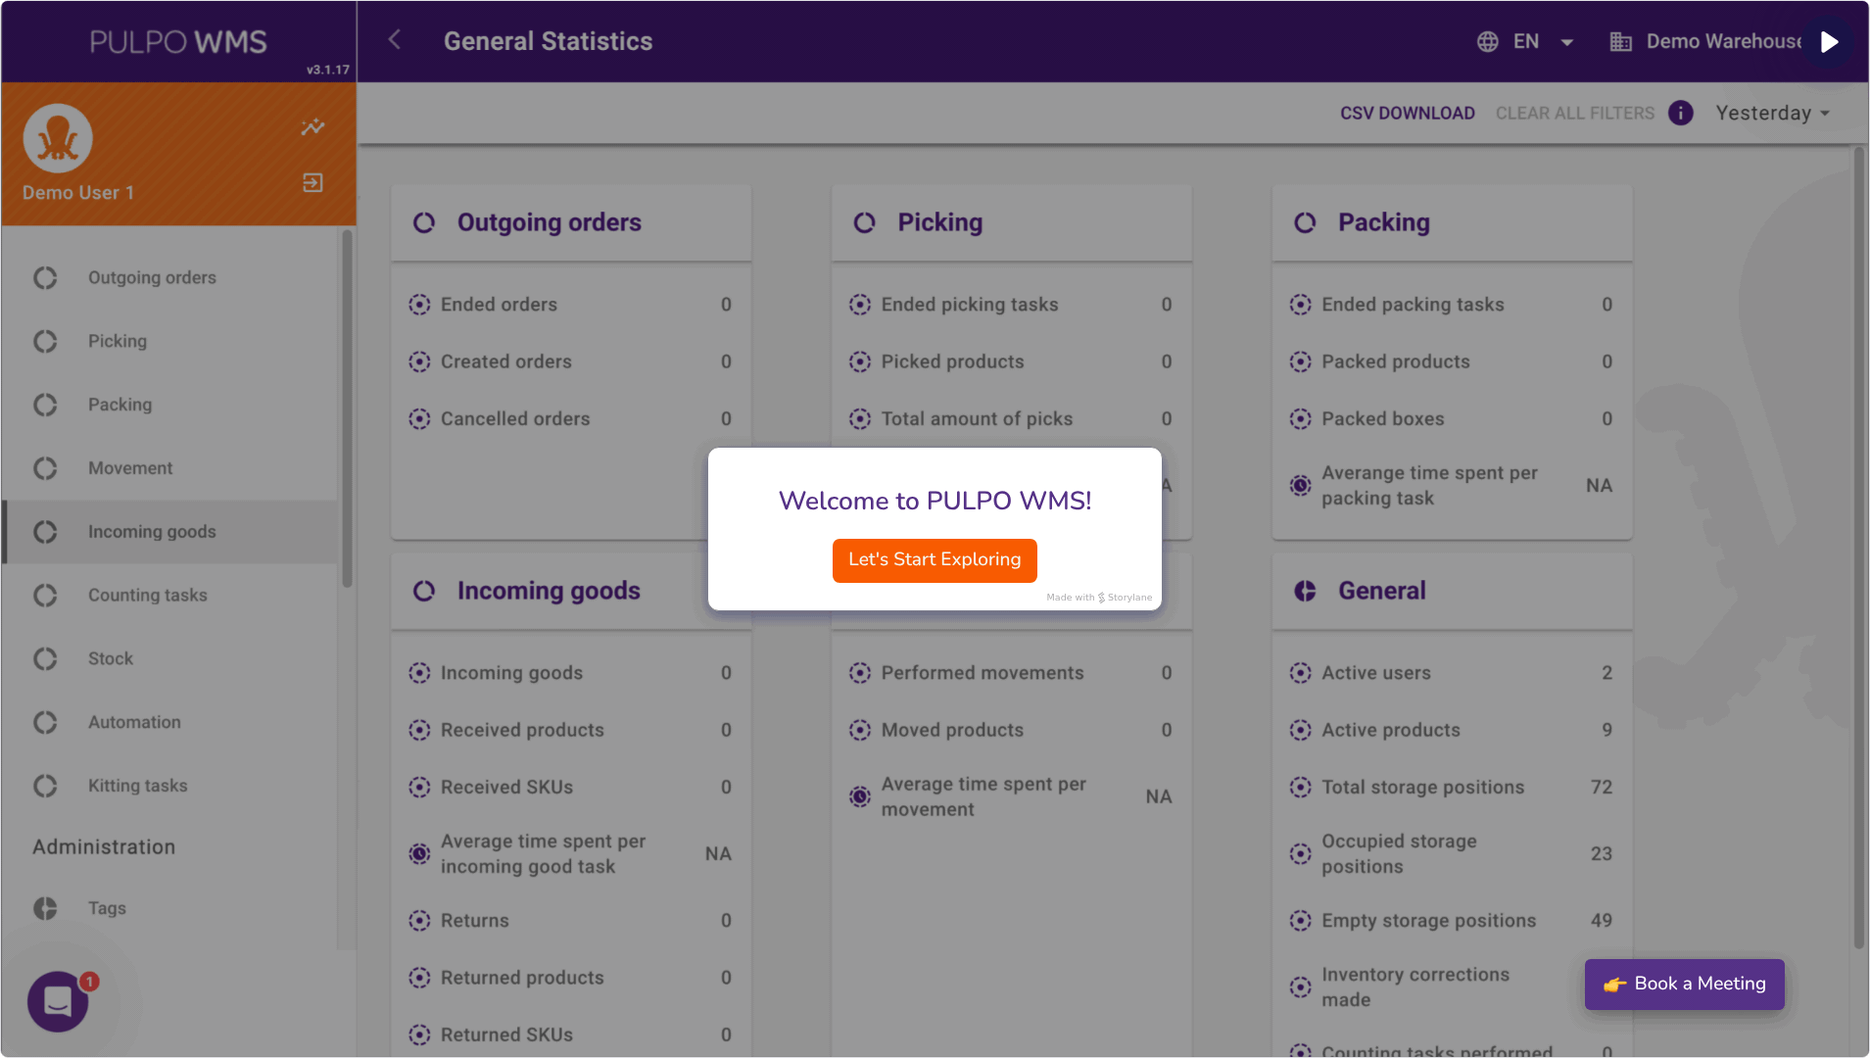Screen dimensions: 1870x1058
Task: Click the statistics icon in the user panel
Action: [x=312, y=127]
